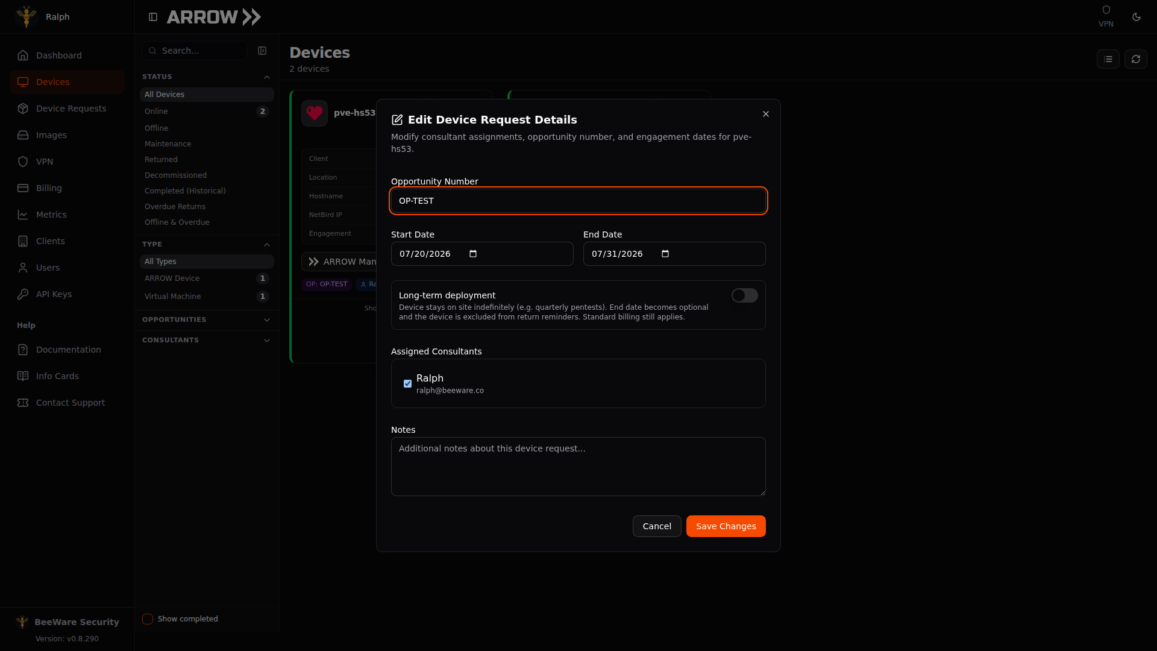1157x651 pixels.
Task: Filter by Returned status
Action: 207,160
